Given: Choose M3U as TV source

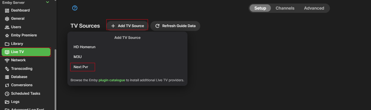Looking at the screenshot, I should pyautogui.click(x=78, y=57).
